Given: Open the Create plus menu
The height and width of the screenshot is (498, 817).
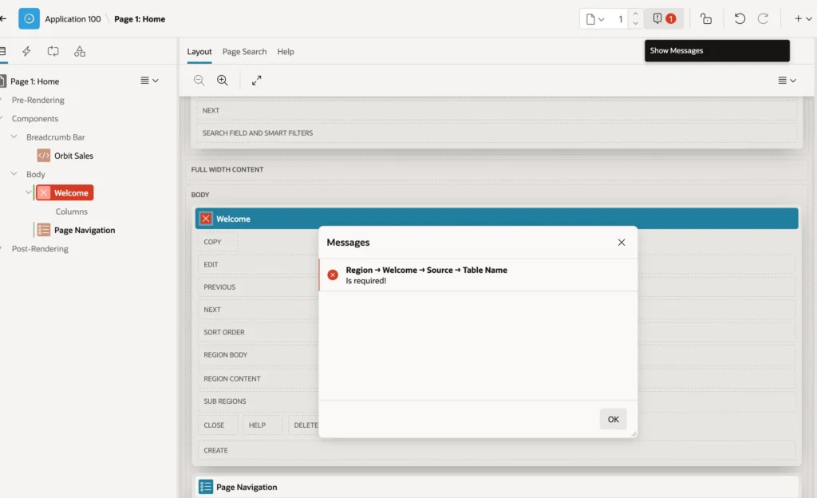Looking at the screenshot, I should (803, 18).
